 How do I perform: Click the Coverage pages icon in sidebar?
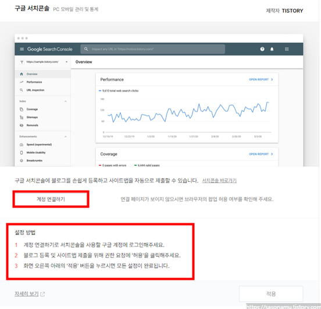pyautogui.click(x=22, y=109)
